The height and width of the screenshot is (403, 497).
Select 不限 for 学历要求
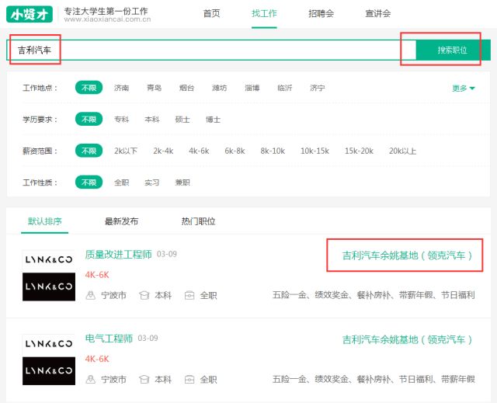89,119
